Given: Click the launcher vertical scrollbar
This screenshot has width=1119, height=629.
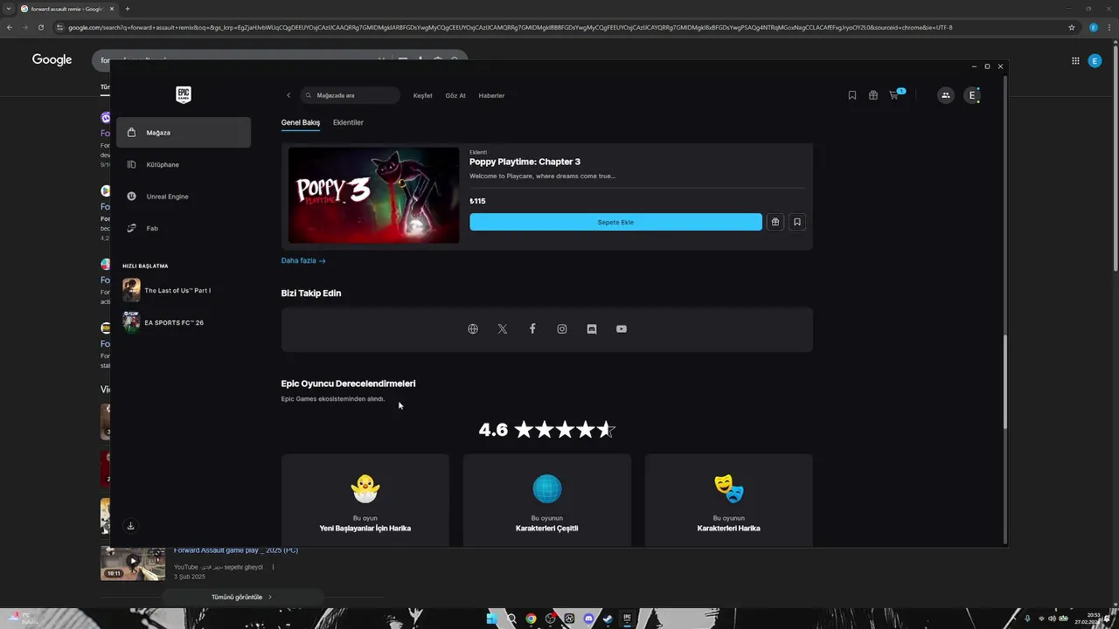Looking at the screenshot, I should (1005, 382).
